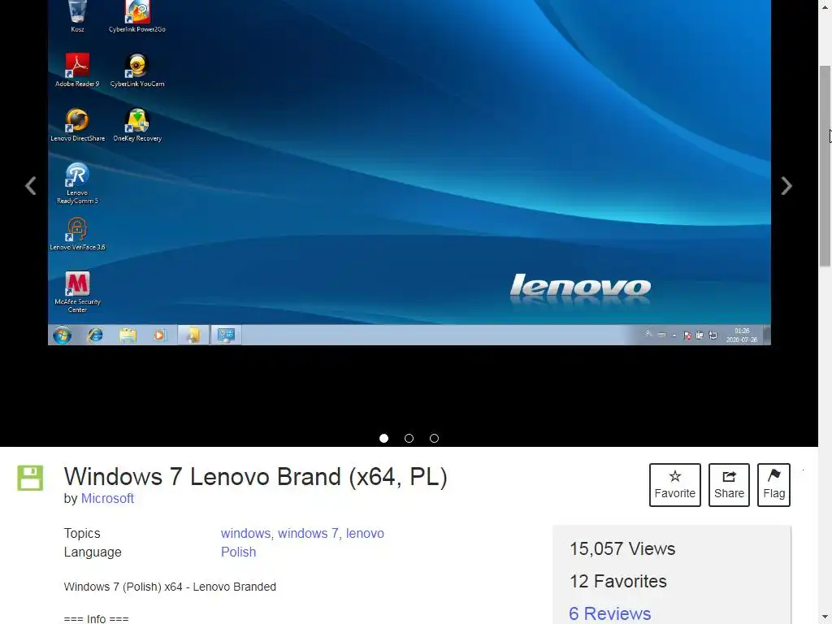Click the Show Desktop button on taskbar
832x624 pixels.
coord(767,335)
